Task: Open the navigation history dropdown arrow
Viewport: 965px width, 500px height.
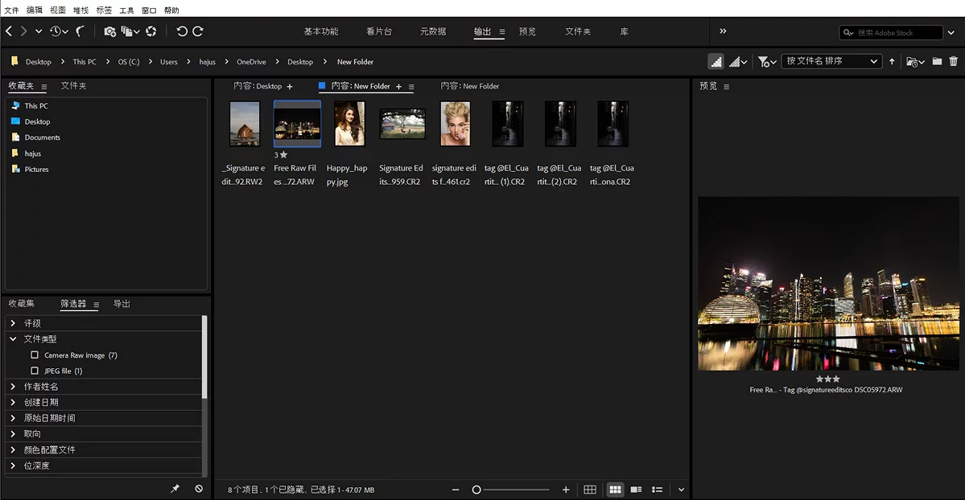Action: pos(39,31)
